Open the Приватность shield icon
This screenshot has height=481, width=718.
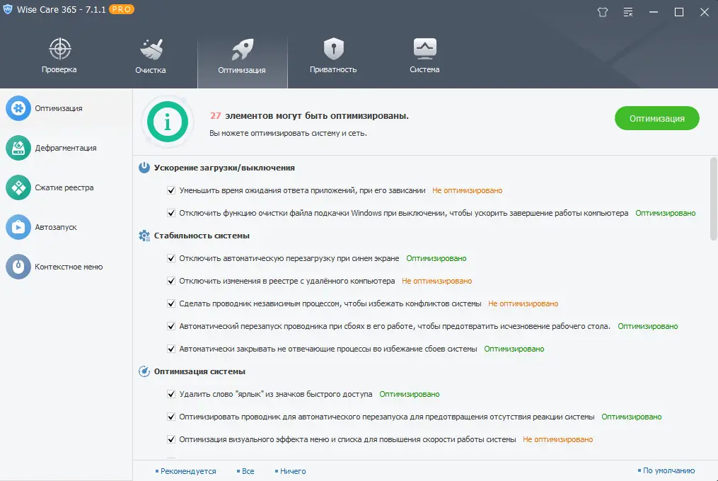[332, 50]
